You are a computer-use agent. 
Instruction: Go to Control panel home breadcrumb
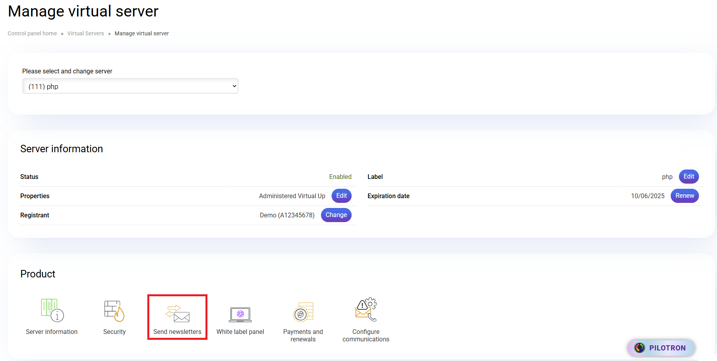pyautogui.click(x=32, y=33)
